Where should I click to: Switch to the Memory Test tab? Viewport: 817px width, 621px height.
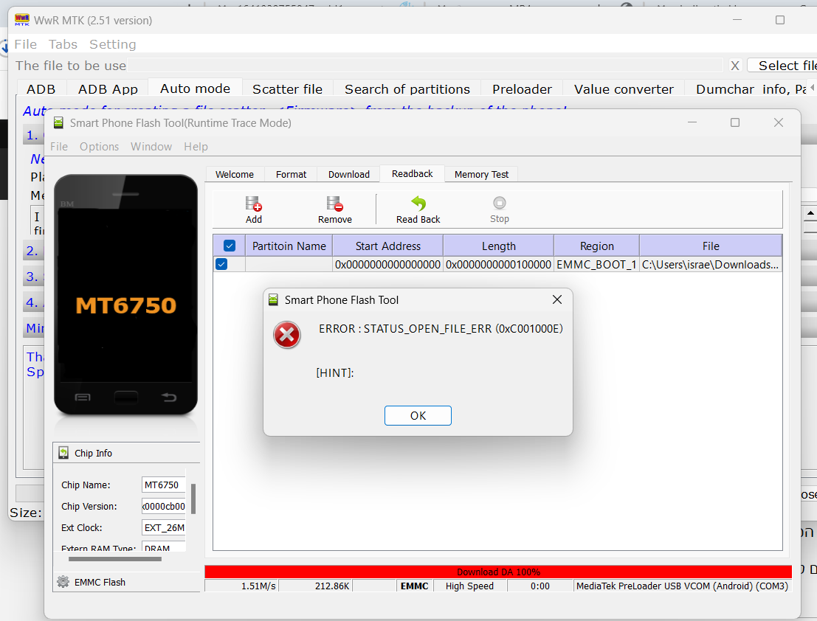tap(481, 174)
